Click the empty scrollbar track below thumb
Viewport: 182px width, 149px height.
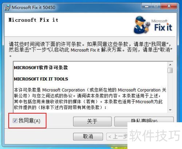170,90
